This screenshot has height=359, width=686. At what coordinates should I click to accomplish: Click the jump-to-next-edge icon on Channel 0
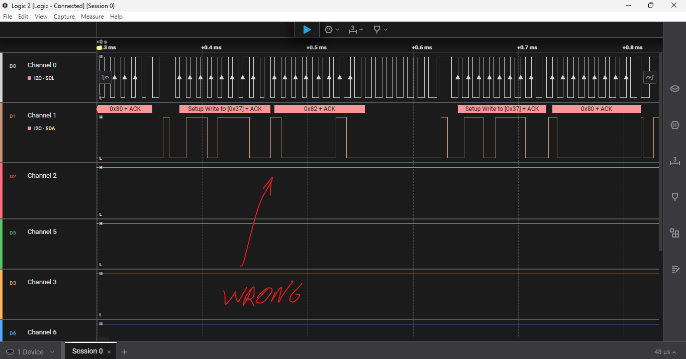(649, 77)
